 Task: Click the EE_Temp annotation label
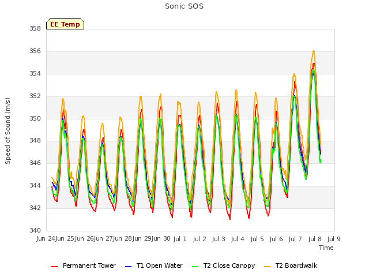(x=65, y=24)
